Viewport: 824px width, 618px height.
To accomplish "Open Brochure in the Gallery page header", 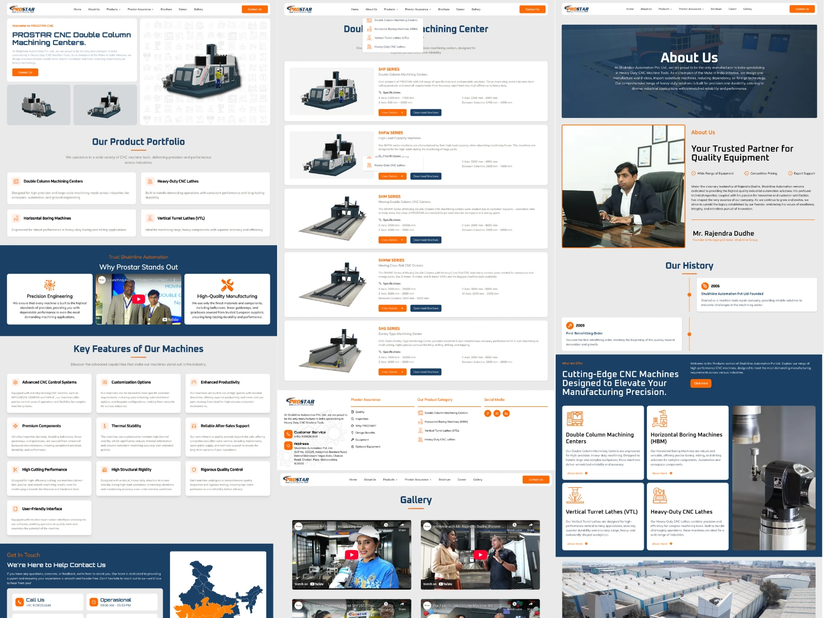I will coord(444,479).
